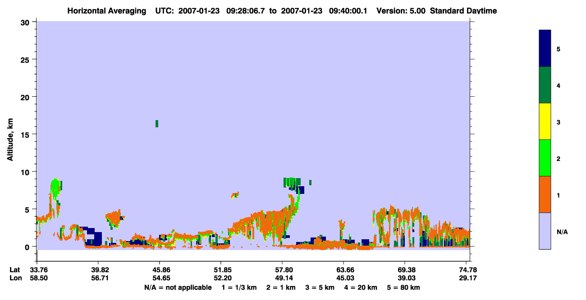Click the yellow level 3 legend swatch
This screenshot has width=586, height=300.
(x=545, y=121)
